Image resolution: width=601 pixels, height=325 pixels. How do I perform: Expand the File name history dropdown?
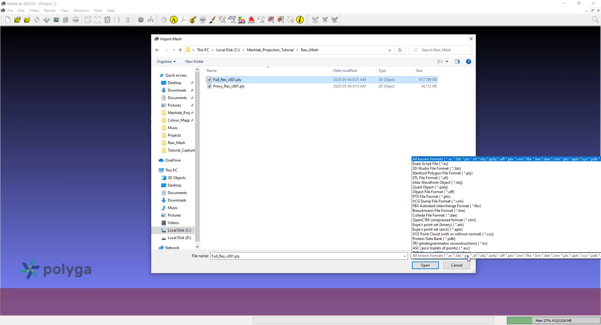pos(405,256)
